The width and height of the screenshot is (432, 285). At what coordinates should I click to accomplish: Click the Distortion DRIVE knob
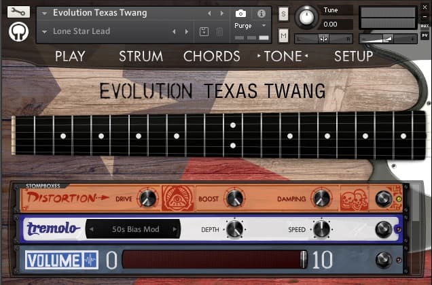click(147, 199)
